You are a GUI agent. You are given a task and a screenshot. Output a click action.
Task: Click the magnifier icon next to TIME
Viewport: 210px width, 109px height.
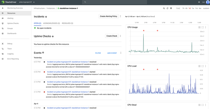click(x=164, y=8)
